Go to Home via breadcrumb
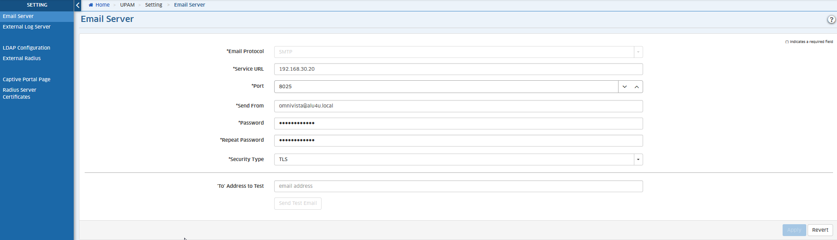 (102, 5)
